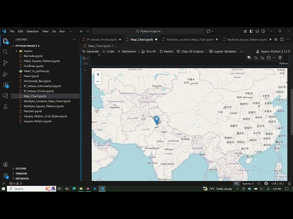The image size is (293, 219).
Task: Click the Generate button
Action: point(91,52)
